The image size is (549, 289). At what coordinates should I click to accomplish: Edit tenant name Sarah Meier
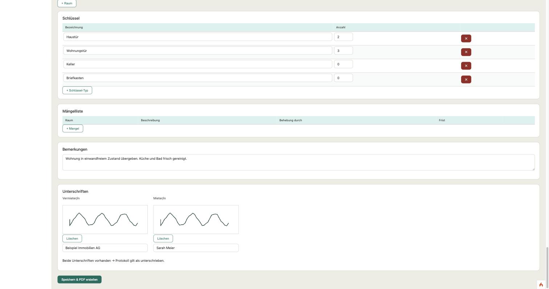(x=196, y=248)
